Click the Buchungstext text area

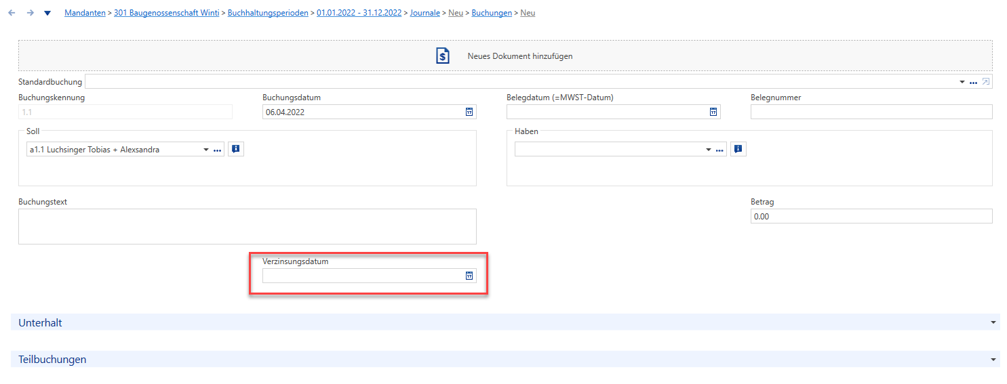[x=248, y=226]
